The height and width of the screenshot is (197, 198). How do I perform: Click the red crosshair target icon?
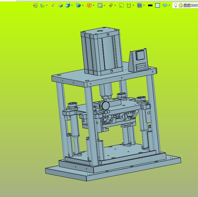tap(111, 6)
